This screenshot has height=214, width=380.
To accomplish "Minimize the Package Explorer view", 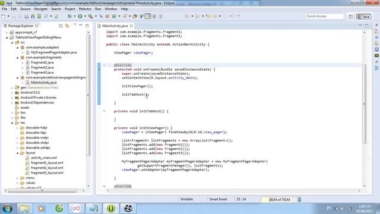I will coord(81,26).
